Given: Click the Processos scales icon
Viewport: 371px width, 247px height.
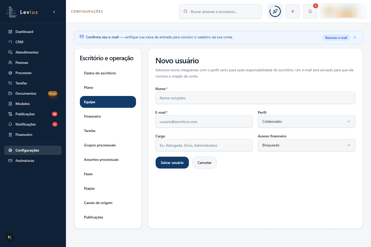Looking at the screenshot, I should 10,73.
